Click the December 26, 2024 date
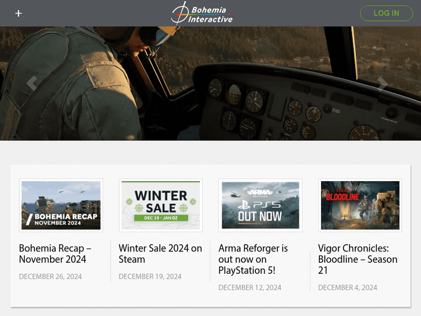 click(x=51, y=276)
